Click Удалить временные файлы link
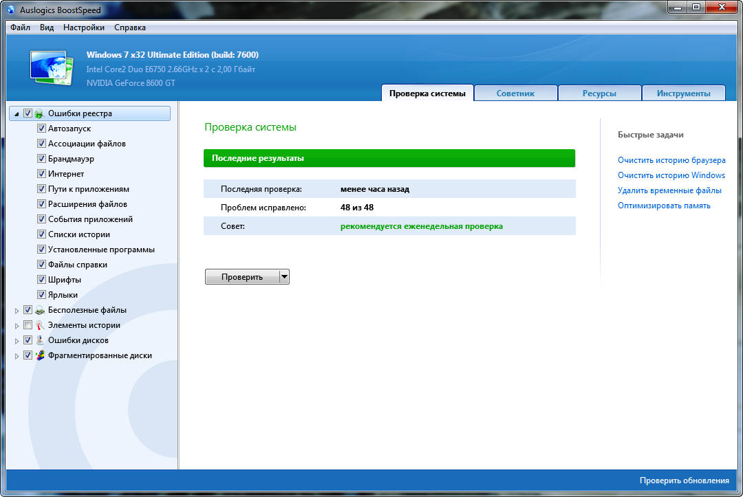 click(x=669, y=190)
